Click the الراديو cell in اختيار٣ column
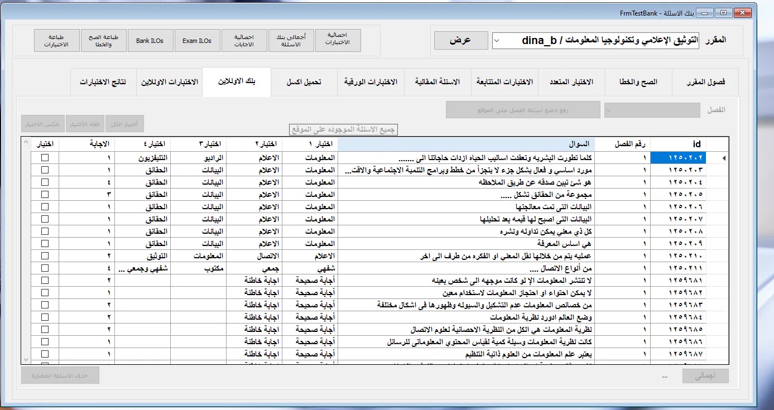 coord(198,158)
